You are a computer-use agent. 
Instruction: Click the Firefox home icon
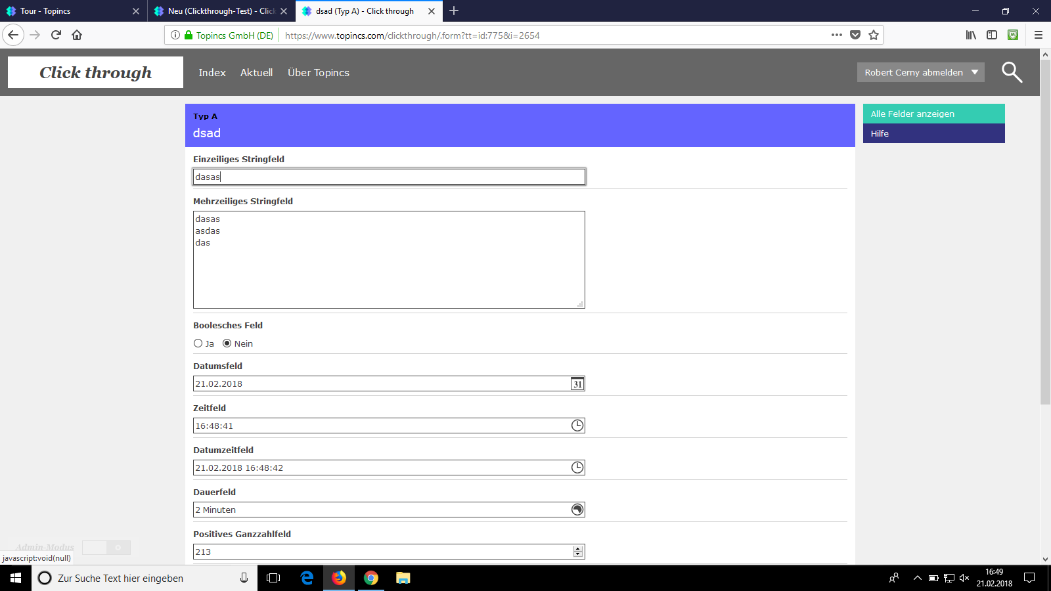[x=77, y=35]
